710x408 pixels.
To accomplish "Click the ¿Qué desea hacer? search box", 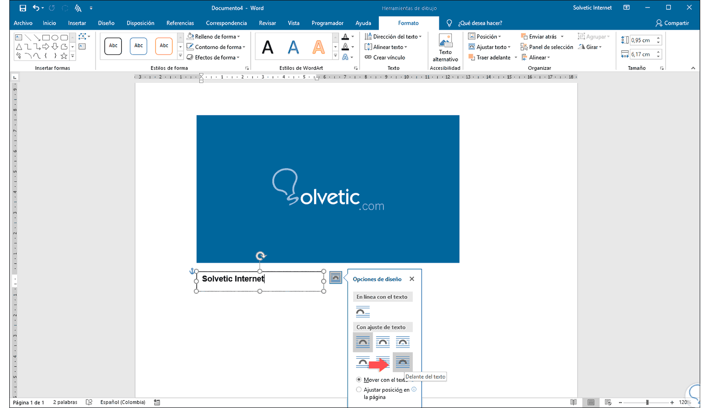I will pyautogui.click(x=480, y=23).
